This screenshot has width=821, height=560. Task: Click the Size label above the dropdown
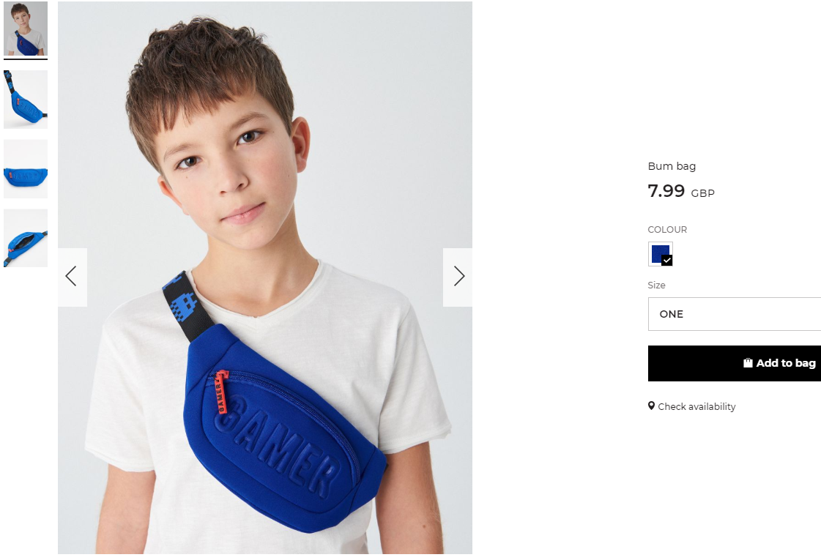(657, 285)
